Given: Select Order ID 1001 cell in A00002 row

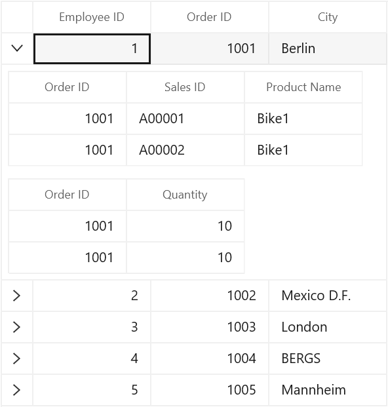Looking at the screenshot, I should (68, 150).
